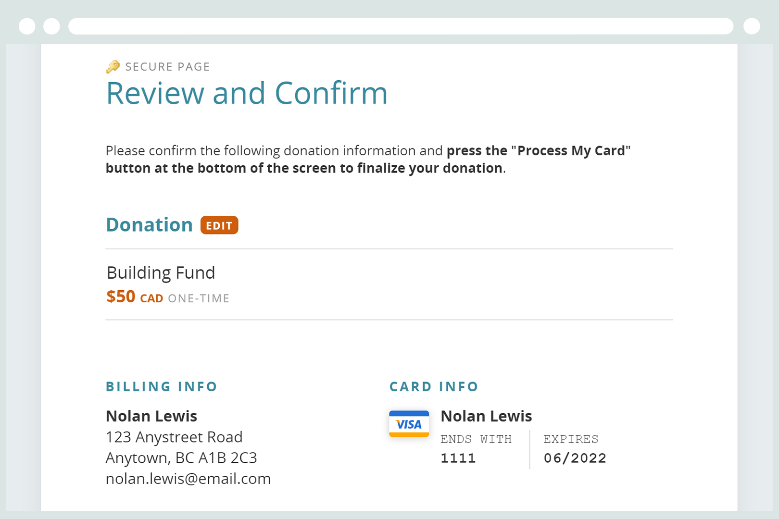Click the Visa card logo
This screenshot has width=779, height=519.
409,424
